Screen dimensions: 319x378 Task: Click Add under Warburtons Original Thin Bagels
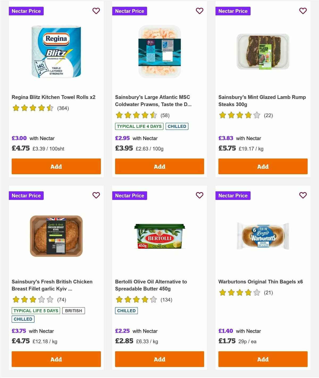click(x=263, y=359)
